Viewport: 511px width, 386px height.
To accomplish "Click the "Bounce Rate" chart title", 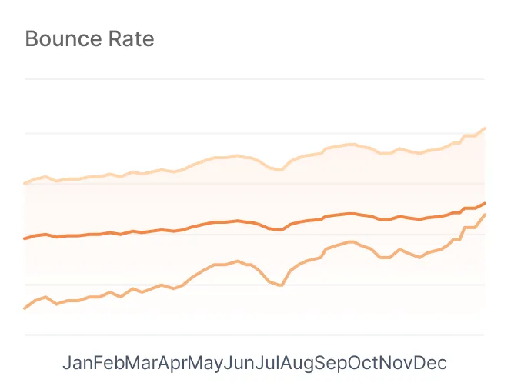I will 89,38.
